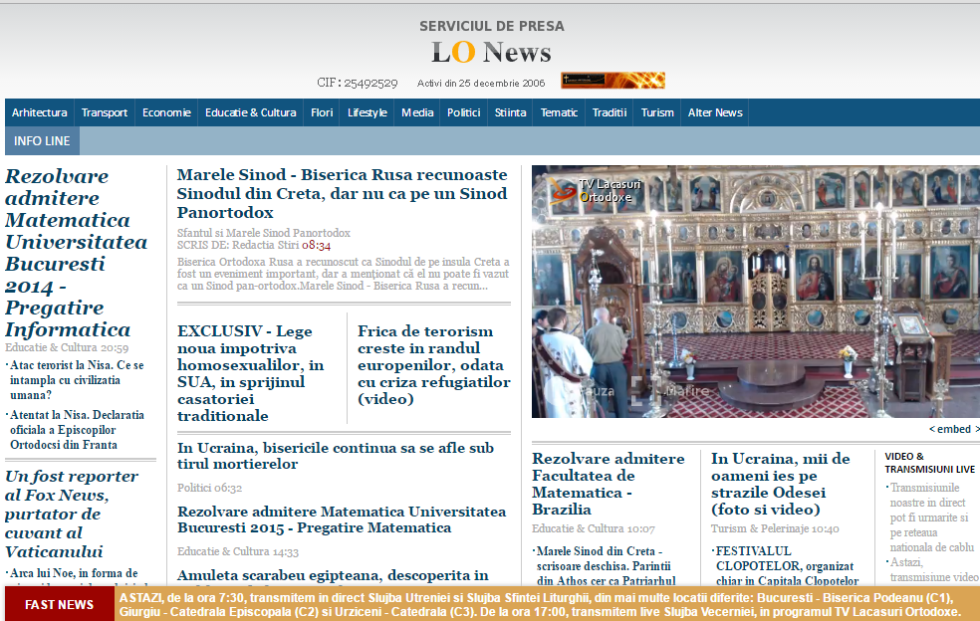Click the CIF: 25492529 text
The height and width of the screenshot is (621, 980).
[x=357, y=83]
